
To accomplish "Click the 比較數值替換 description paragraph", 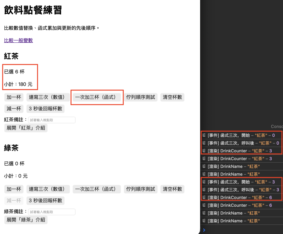I will click(x=52, y=28).
